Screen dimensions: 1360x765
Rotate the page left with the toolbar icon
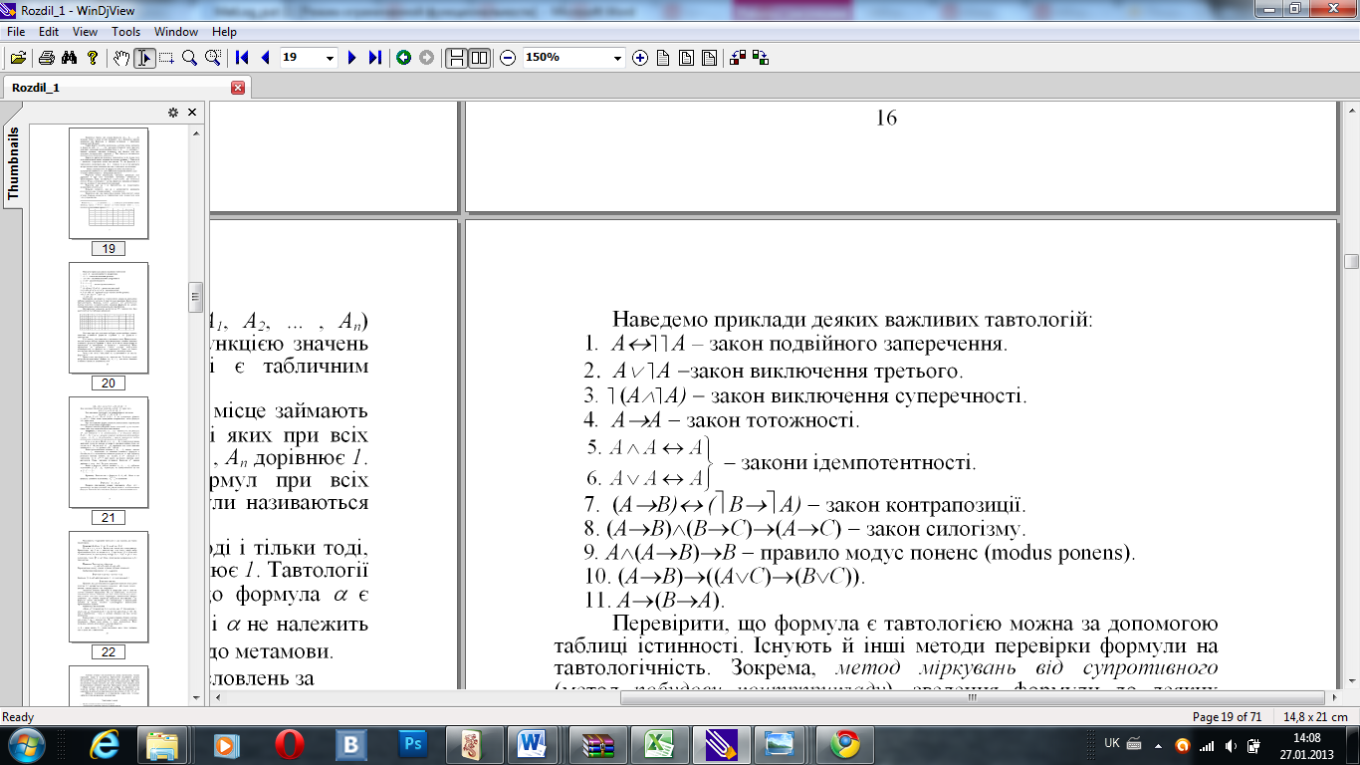point(738,58)
